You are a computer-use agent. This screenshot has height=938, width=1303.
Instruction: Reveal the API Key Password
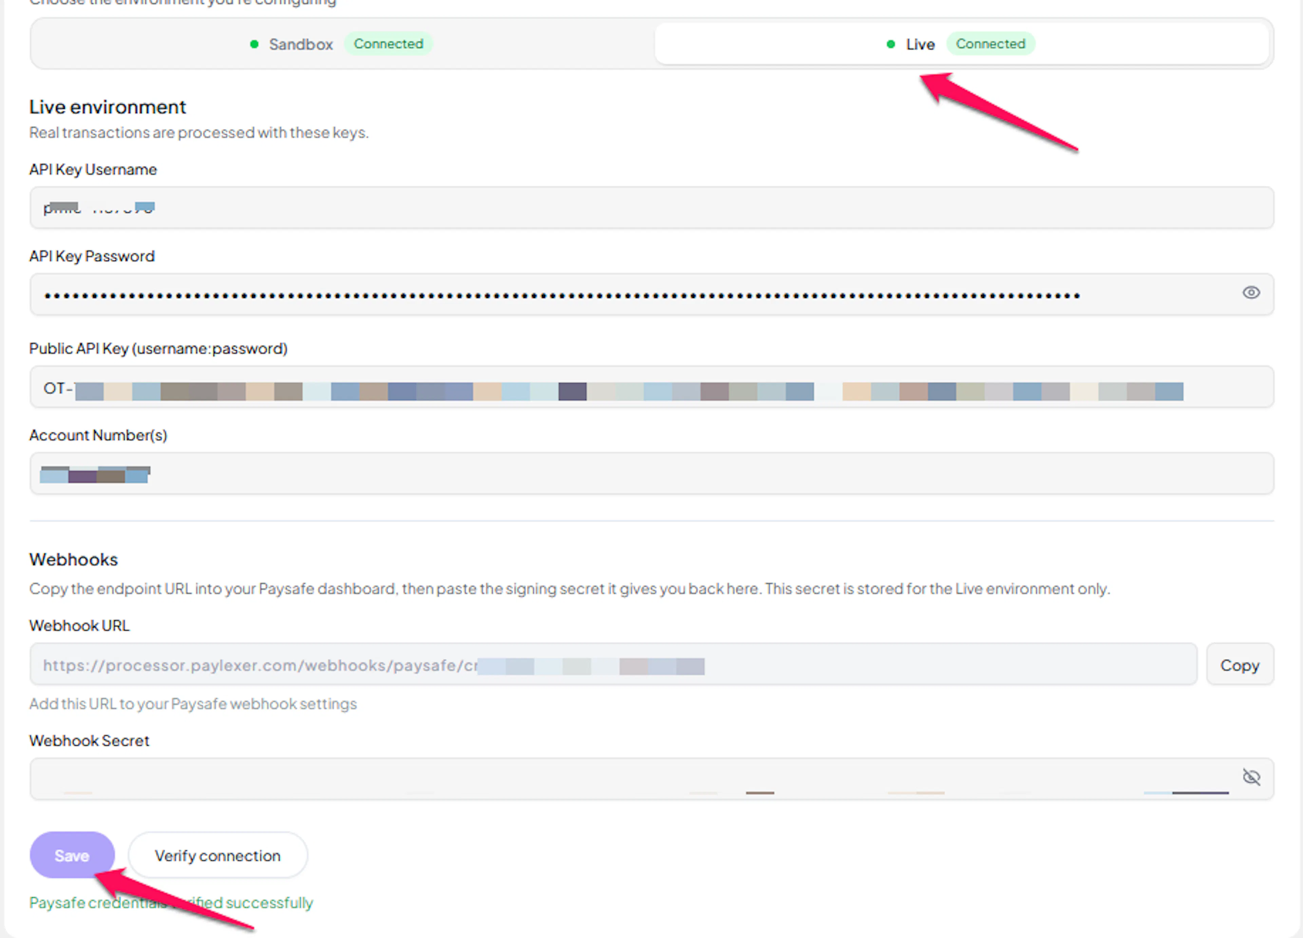pyautogui.click(x=1251, y=293)
